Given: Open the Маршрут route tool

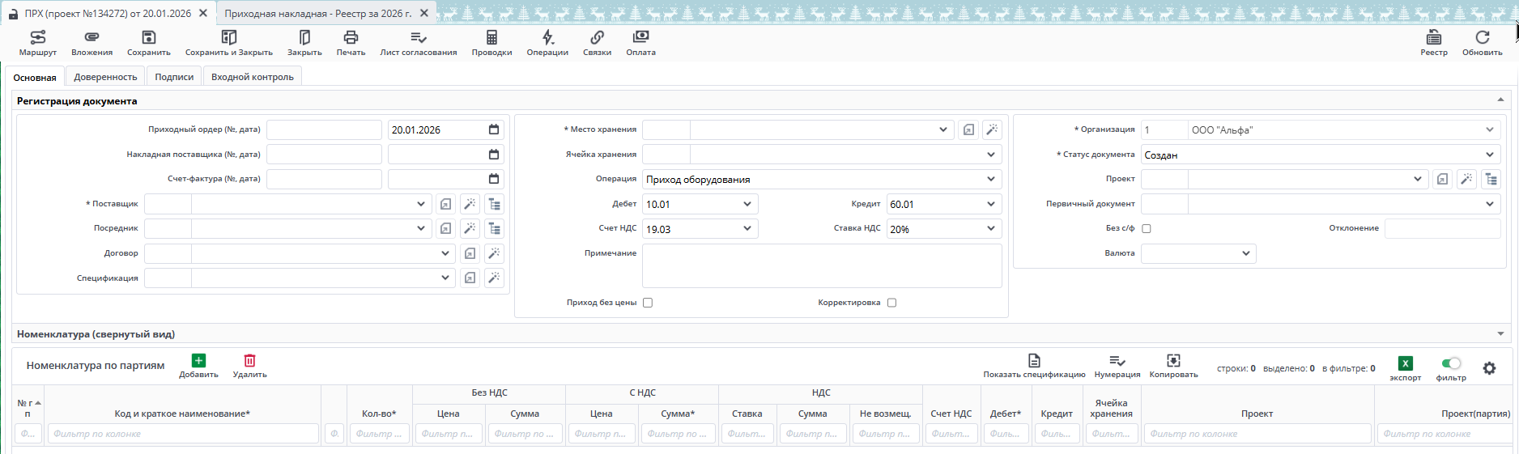Looking at the screenshot, I should point(37,42).
